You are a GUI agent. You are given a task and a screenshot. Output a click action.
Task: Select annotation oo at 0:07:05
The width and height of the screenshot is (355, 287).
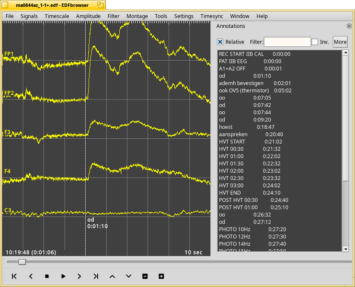coord(279,98)
